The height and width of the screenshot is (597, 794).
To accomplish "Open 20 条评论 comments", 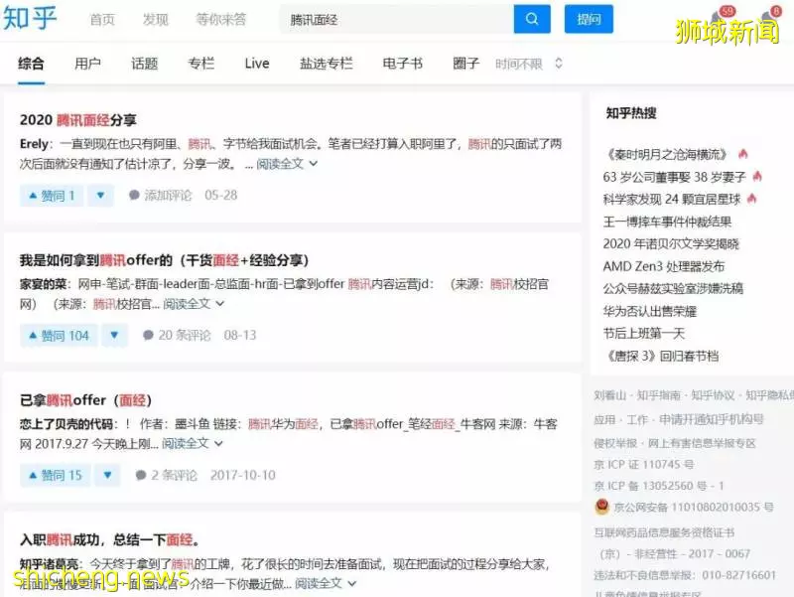I will 178,335.
